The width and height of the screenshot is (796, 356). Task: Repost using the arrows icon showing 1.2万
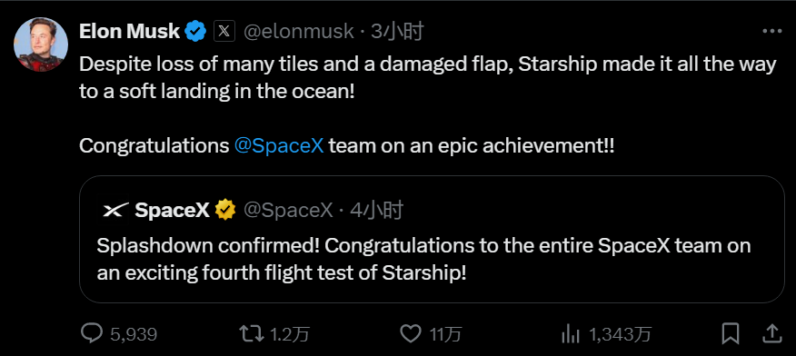click(252, 333)
